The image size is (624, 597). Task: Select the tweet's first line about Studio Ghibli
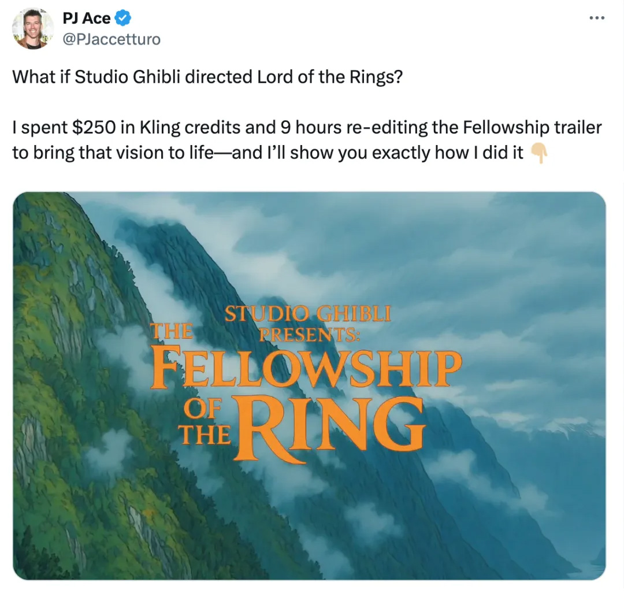click(x=207, y=77)
